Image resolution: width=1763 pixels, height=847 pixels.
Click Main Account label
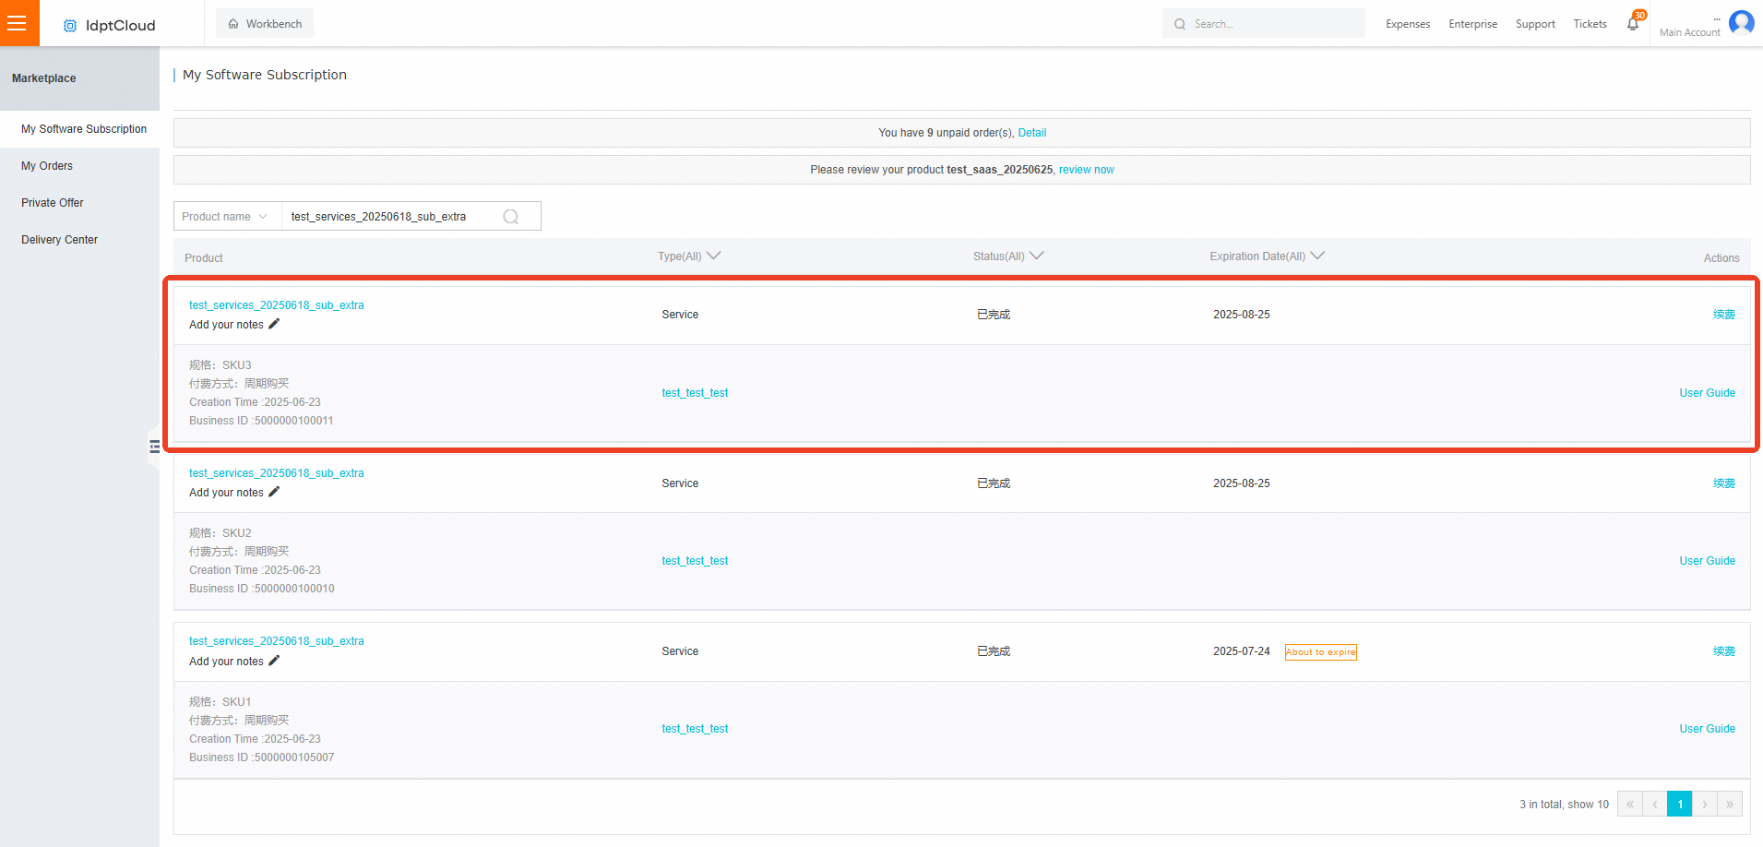click(1690, 32)
